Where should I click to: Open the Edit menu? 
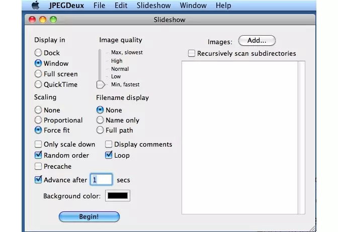pyautogui.click(x=121, y=6)
